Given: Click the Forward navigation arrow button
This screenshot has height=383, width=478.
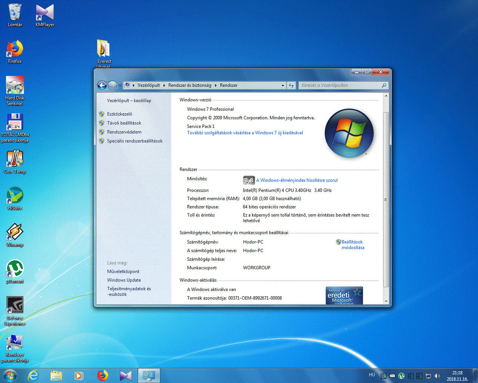Looking at the screenshot, I should click(x=112, y=85).
